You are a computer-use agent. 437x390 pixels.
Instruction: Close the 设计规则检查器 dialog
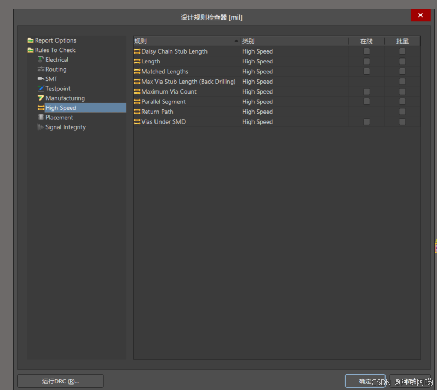[x=421, y=15]
